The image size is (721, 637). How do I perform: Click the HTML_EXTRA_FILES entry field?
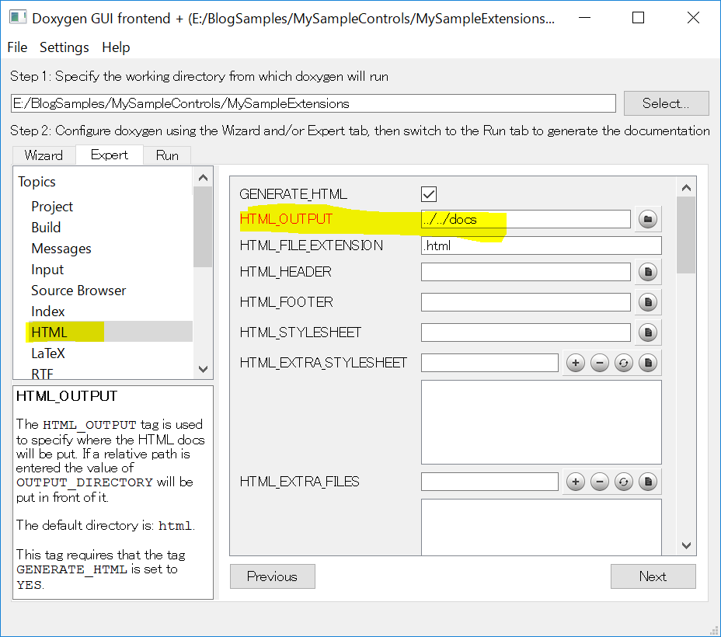(x=489, y=482)
